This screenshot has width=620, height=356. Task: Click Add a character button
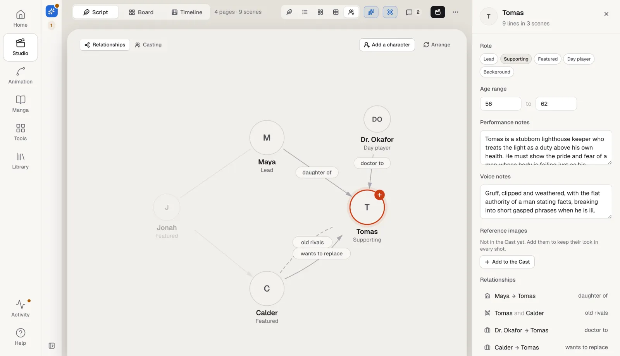pos(387,44)
